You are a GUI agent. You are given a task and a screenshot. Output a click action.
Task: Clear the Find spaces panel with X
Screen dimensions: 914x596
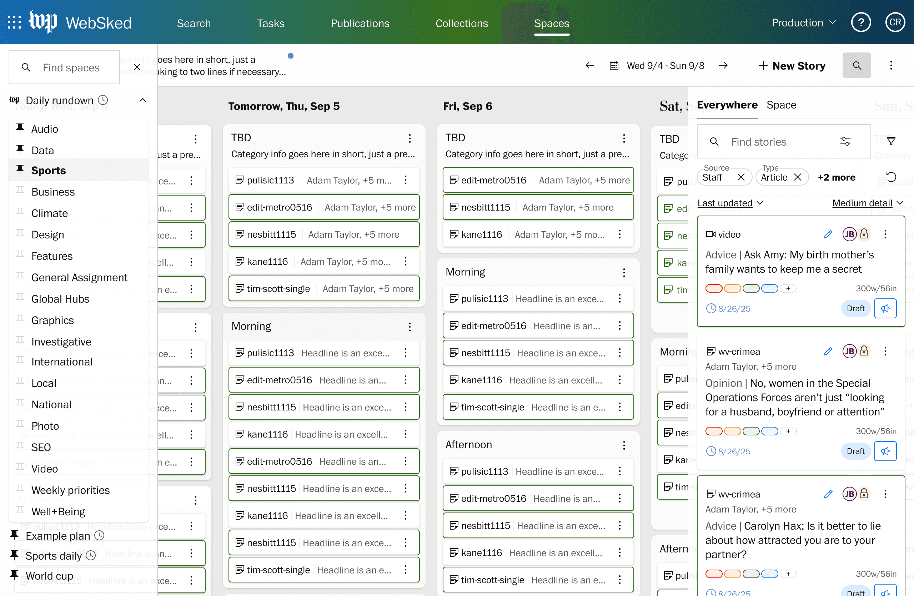pyautogui.click(x=137, y=67)
